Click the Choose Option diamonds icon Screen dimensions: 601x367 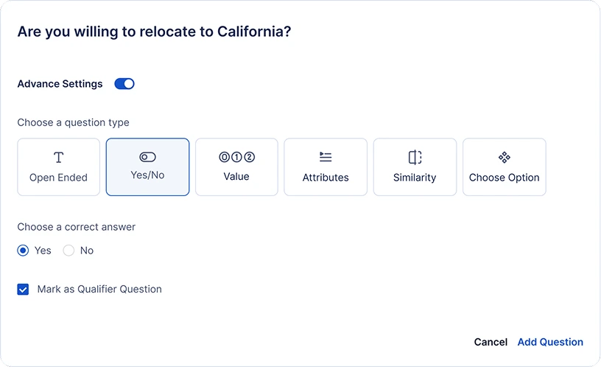pyautogui.click(x=504, y=157)
